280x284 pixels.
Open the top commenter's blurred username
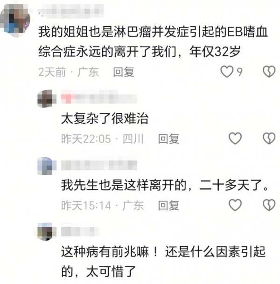click(x=70, y=11)
